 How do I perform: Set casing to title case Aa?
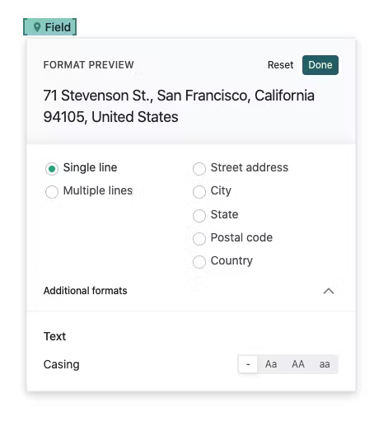tap(271, 364)
